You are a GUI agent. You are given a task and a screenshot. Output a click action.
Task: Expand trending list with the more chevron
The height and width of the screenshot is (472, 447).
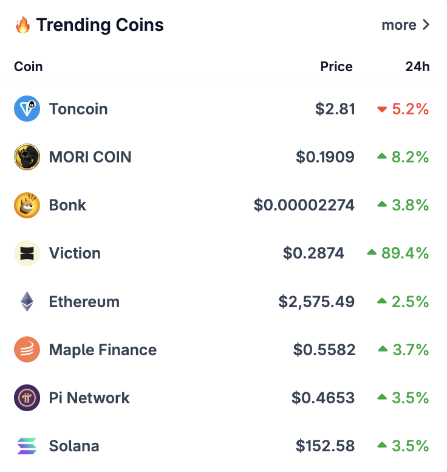pos(426,25)
